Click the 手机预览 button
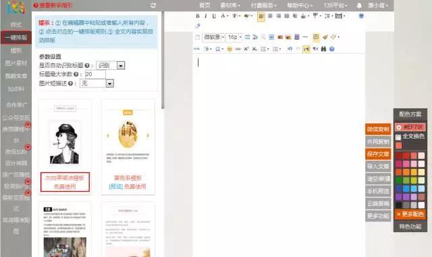 [378, 191]
